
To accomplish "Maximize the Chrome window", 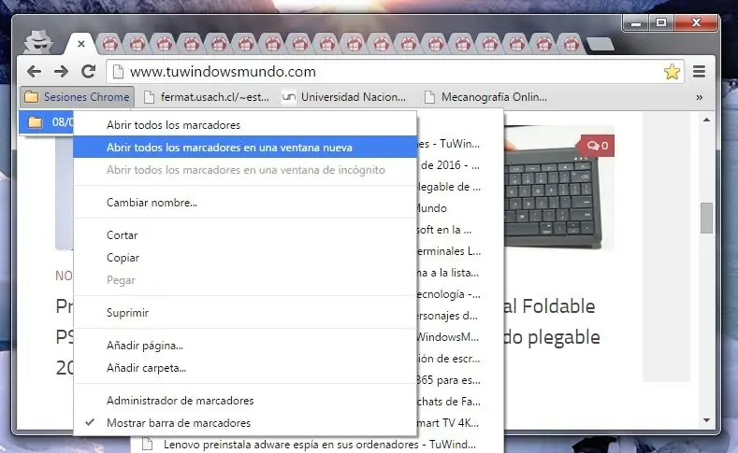I will (x=661, y=22).
